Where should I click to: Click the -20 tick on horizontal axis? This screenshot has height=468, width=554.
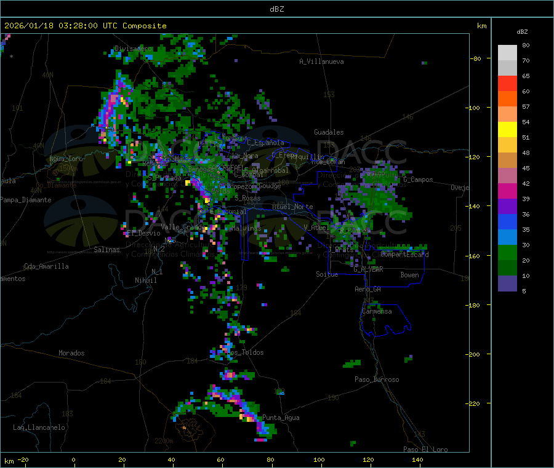(x=23, y=459)
